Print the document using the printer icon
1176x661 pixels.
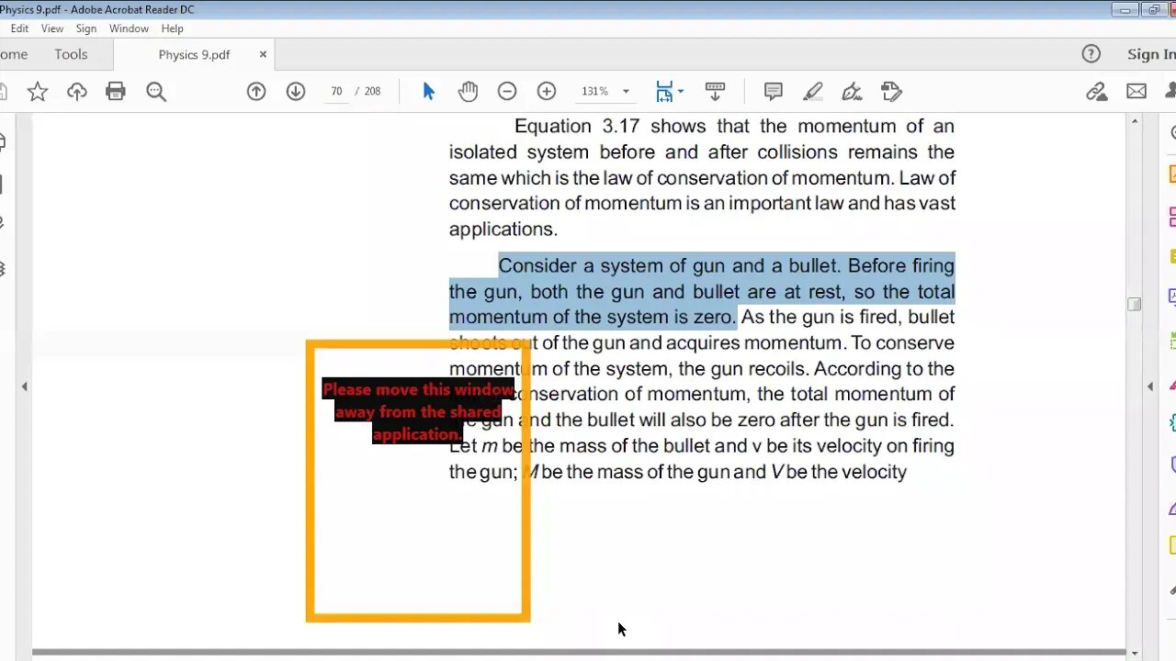click(116, 91)
